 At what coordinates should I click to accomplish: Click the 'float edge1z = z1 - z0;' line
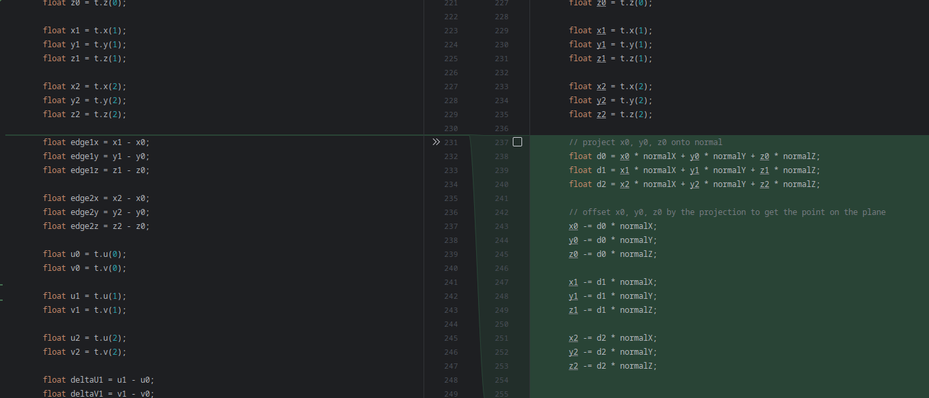97,170
